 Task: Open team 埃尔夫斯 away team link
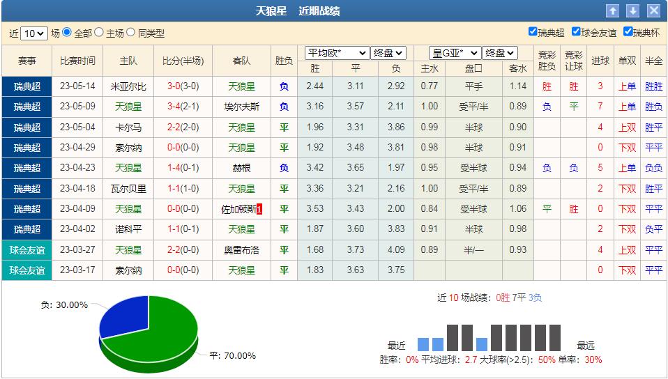click(x=241, y=107)
